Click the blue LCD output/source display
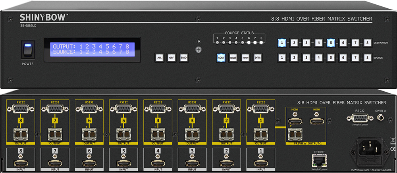397x173 pixels. tap(92, 49)
